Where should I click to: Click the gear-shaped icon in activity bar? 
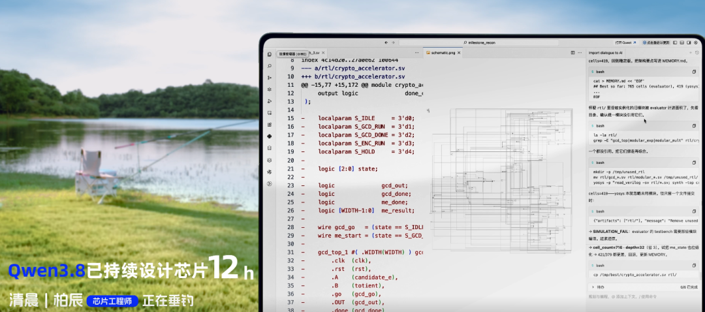click(270, 160)
